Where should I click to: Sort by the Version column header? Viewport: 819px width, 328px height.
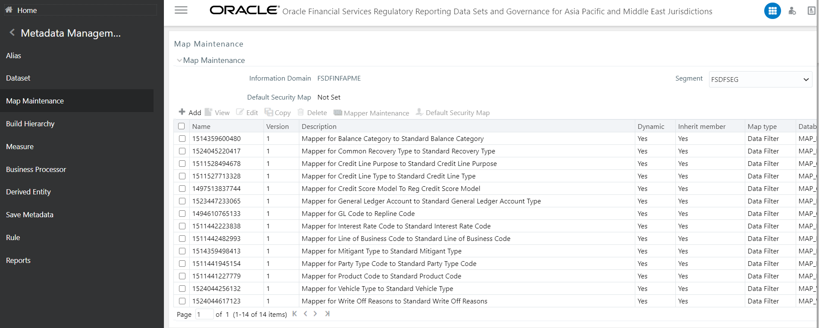click(277, 126)
